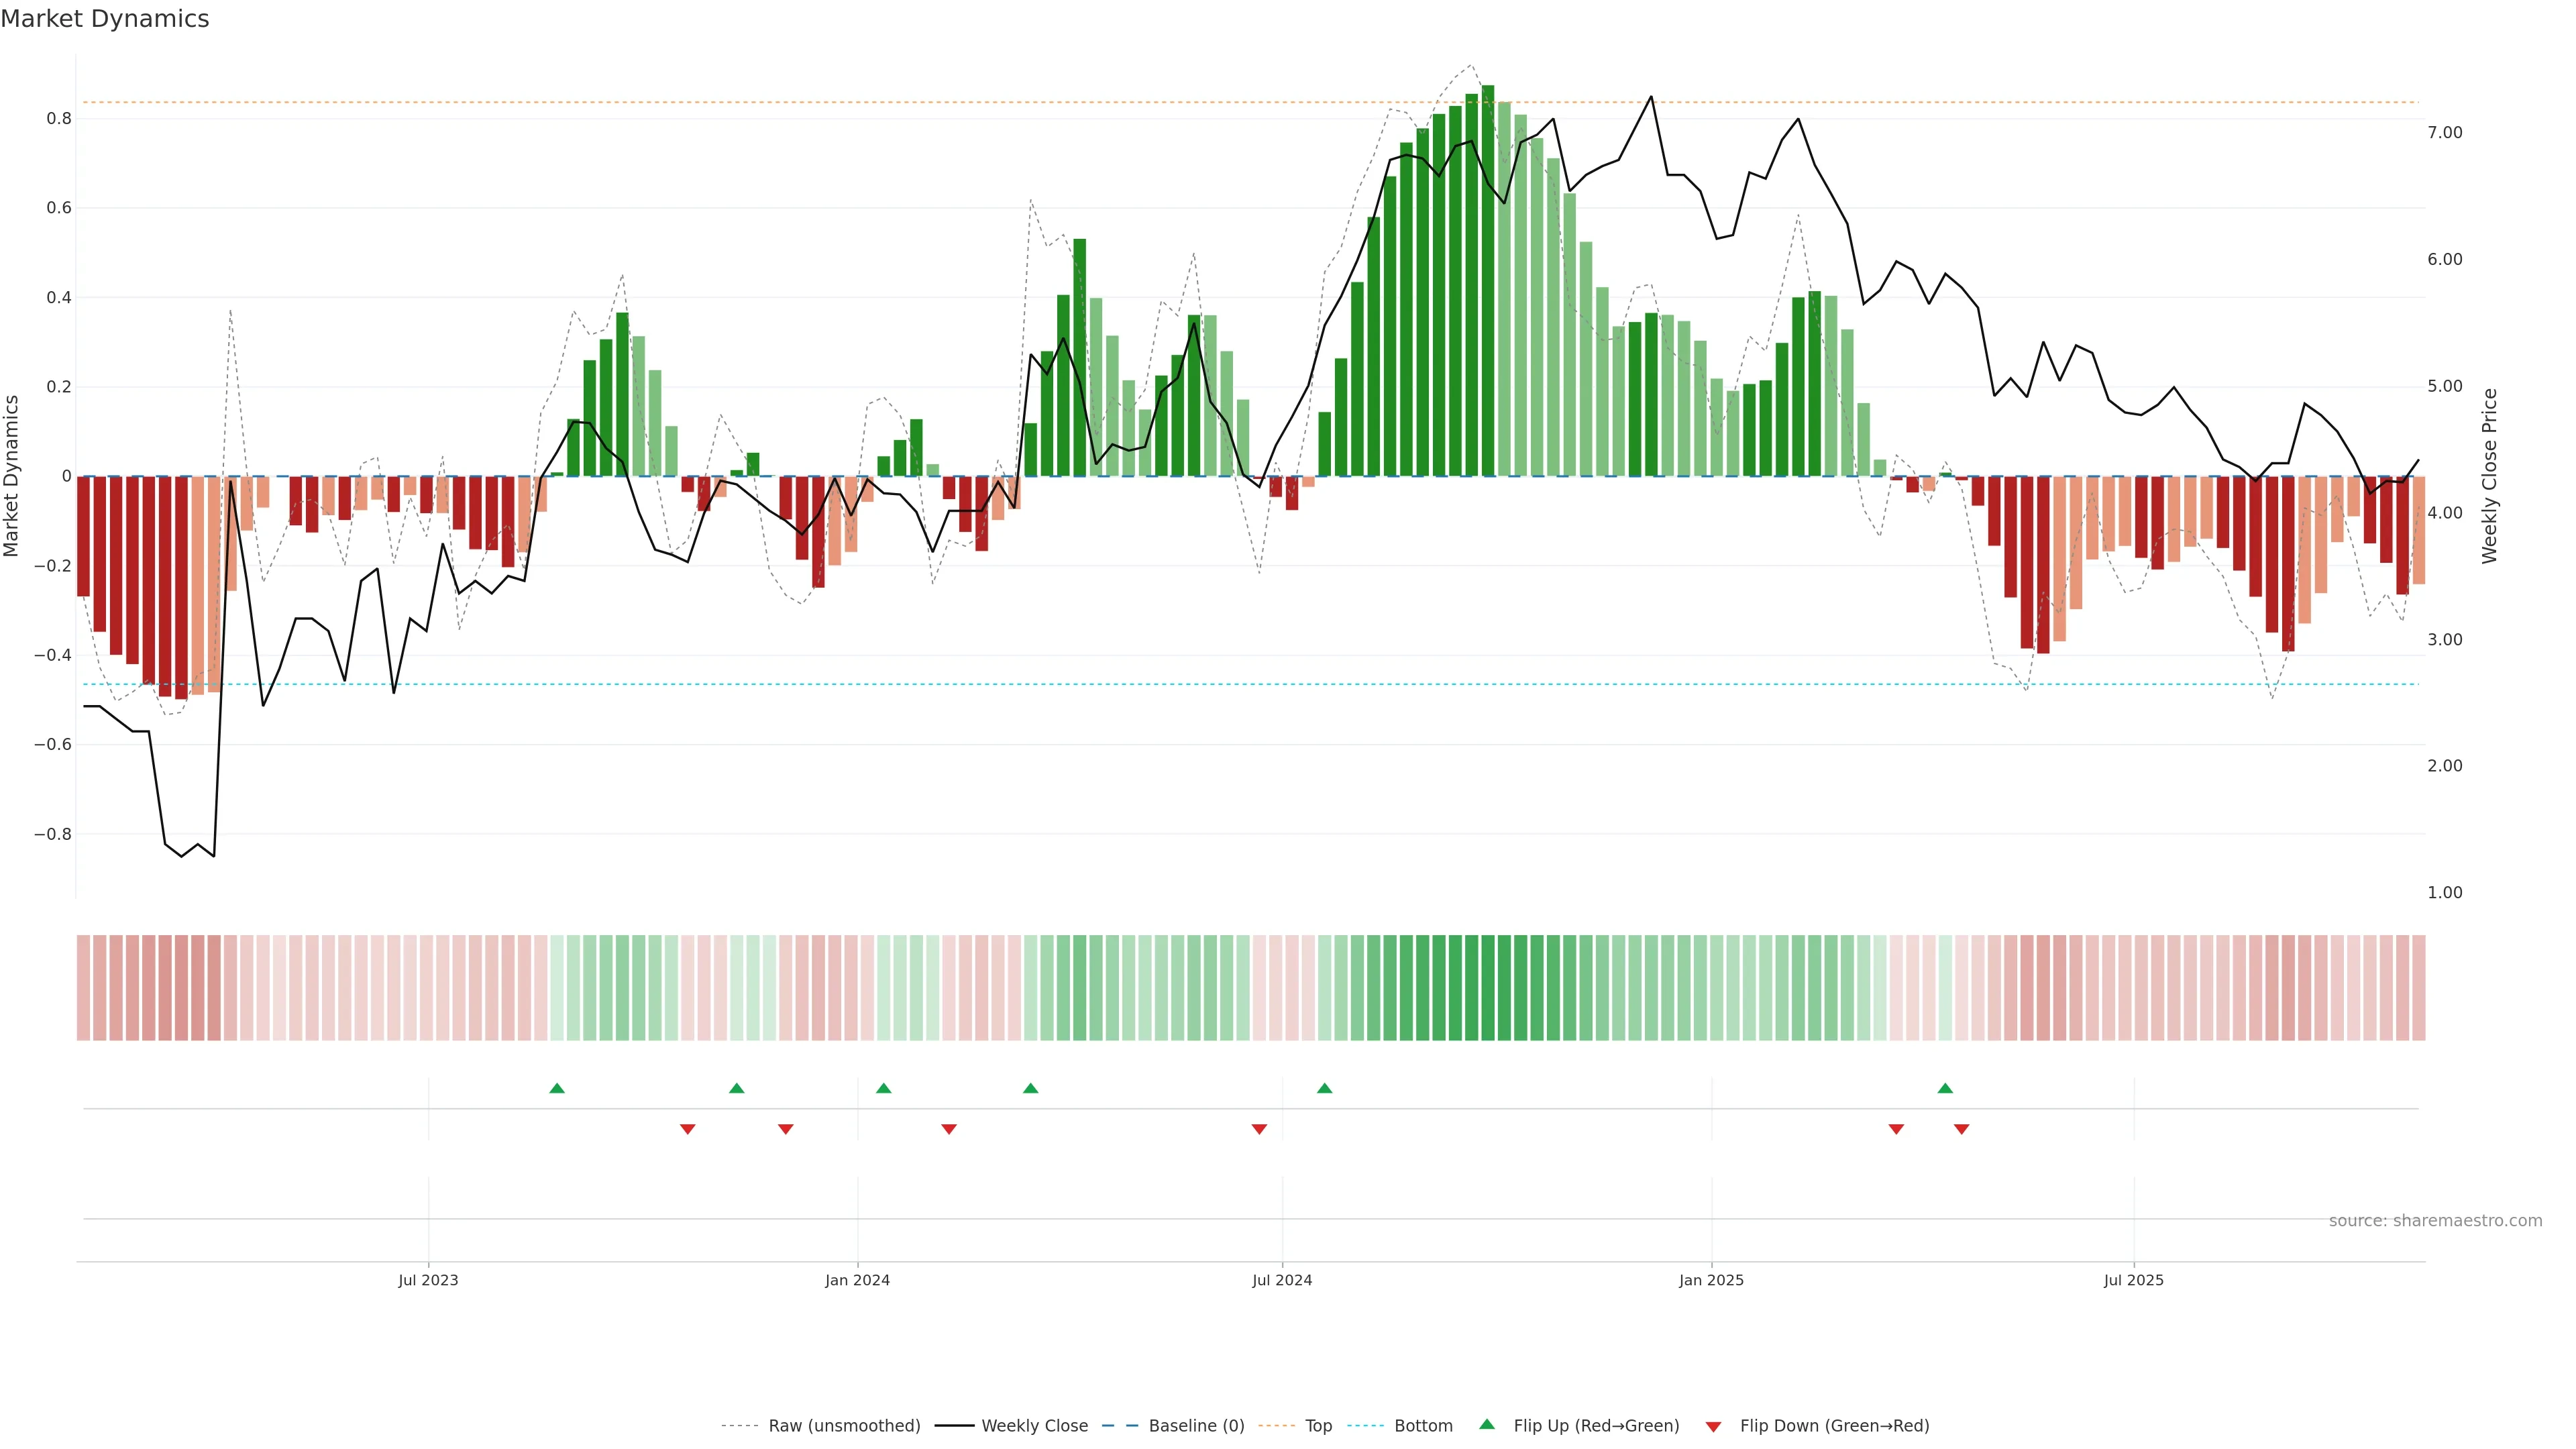Click the Market Dynamics chart title
The width and height of the screenshot is (2576, 1449).
(x=105, y=19)
